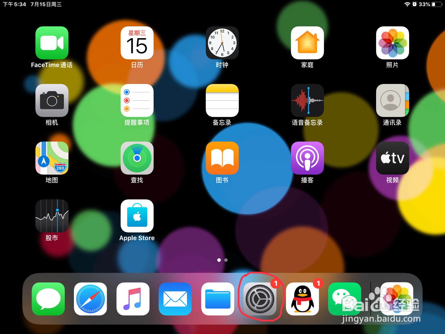
Task: Tap the Wi-Fi status icon
Action: [x=407, y=4]
